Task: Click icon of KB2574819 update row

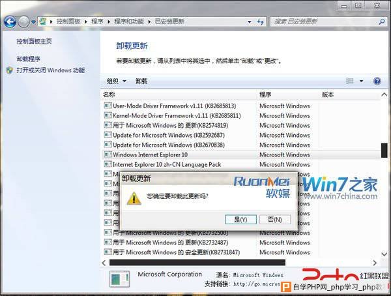Action: coord(108,125)
